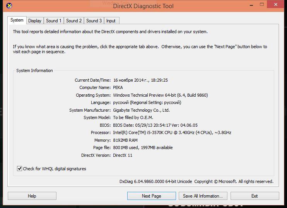The height and width of the screenshot is (208, 287).
Task: Click the date value 16 ноября 2014
Action: click(x=140, y=80)
